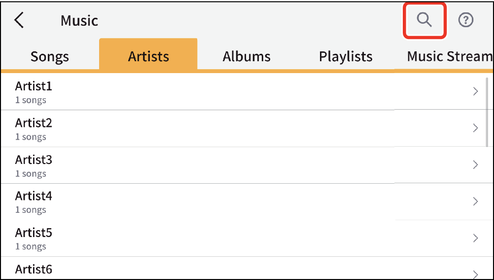Image resolution: width=494 pixels, height=280 pixels.
Task: Expand Artist1 using its chevron
Action: click(x=476, y=91)
